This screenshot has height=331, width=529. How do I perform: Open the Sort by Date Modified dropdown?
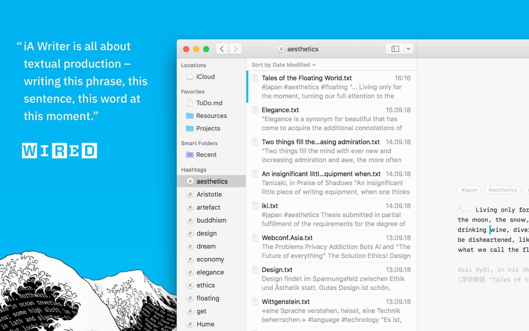(284, 65)
